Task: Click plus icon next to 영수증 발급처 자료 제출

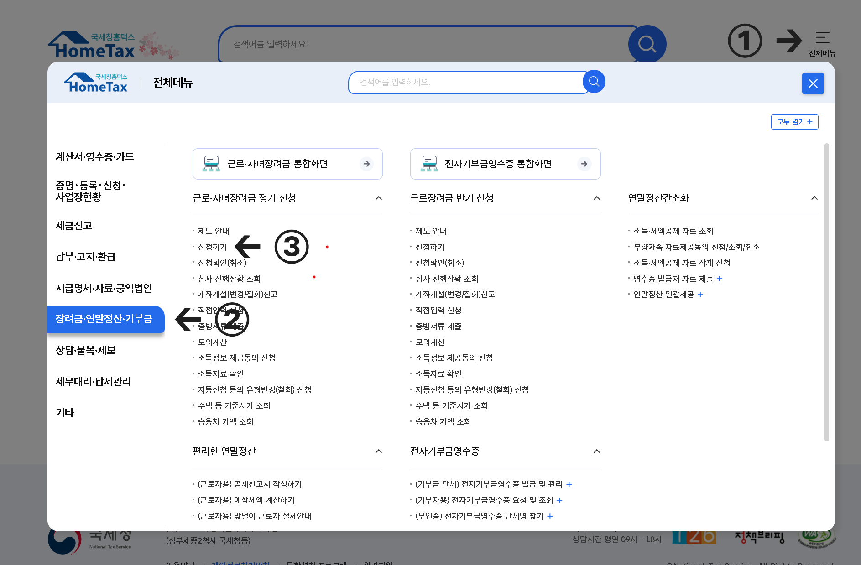Action: pyautogui.click(x=720, y=279)
